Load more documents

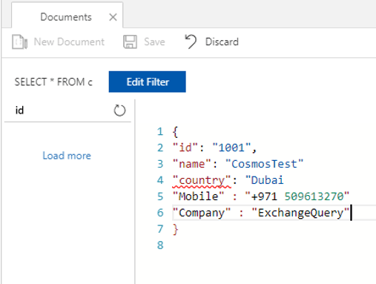(67, 156)
